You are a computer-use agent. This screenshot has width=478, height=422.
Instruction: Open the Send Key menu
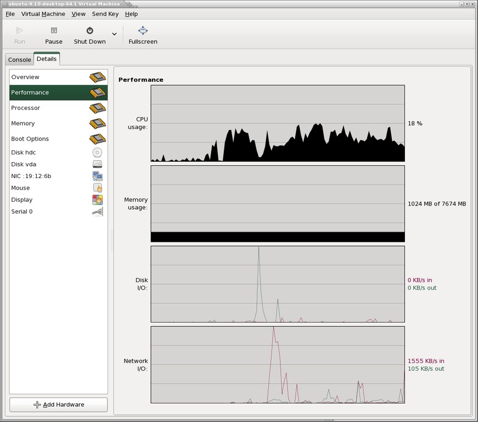pyautogui.click(x=105, y=14)
